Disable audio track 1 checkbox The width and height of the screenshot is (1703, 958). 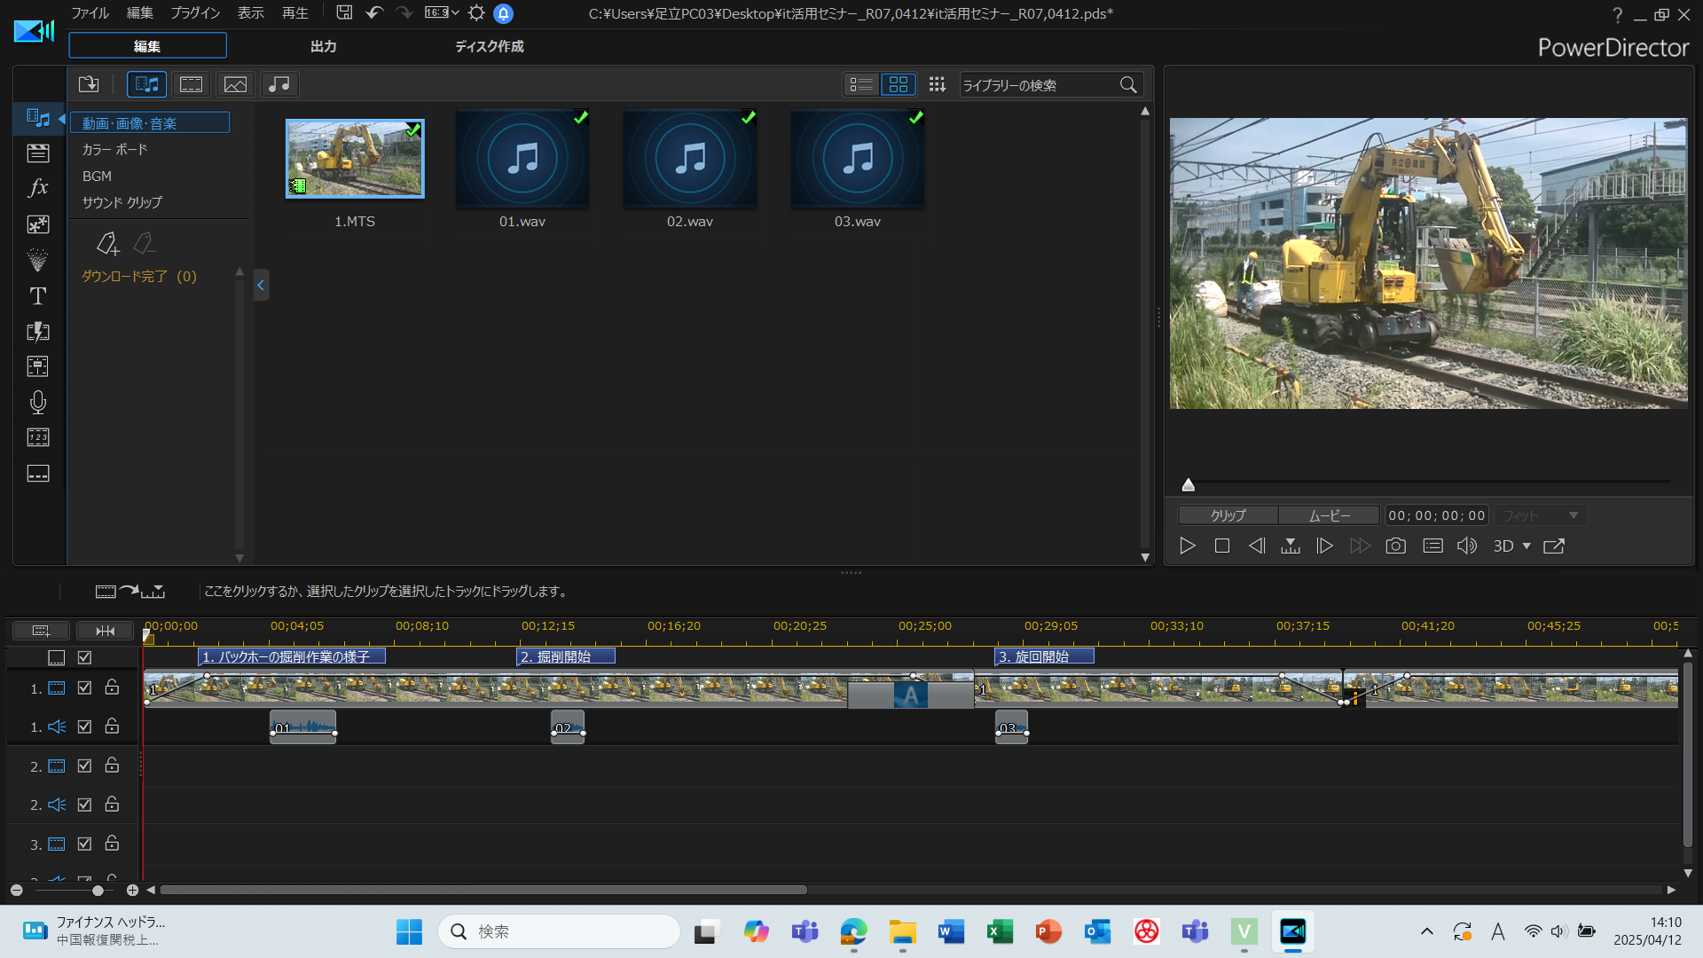(x=85, y=726)
